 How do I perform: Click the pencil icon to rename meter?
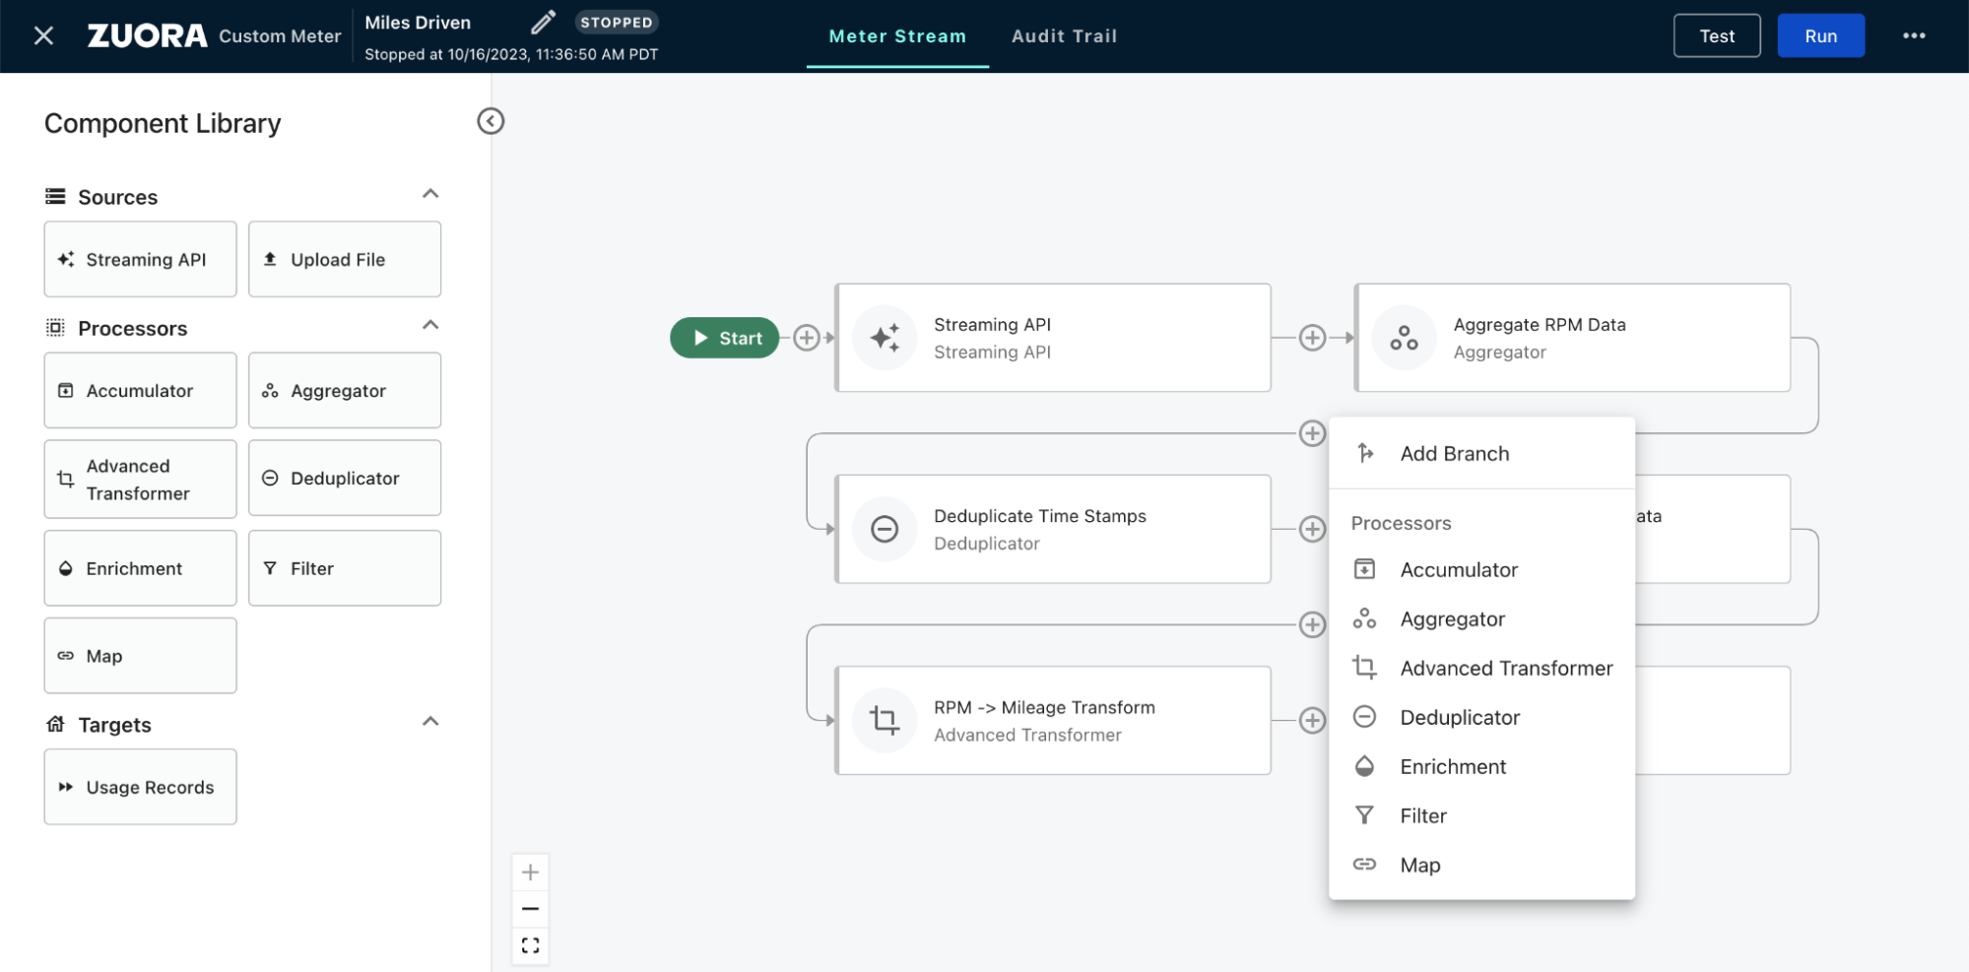tap(543, 22)
